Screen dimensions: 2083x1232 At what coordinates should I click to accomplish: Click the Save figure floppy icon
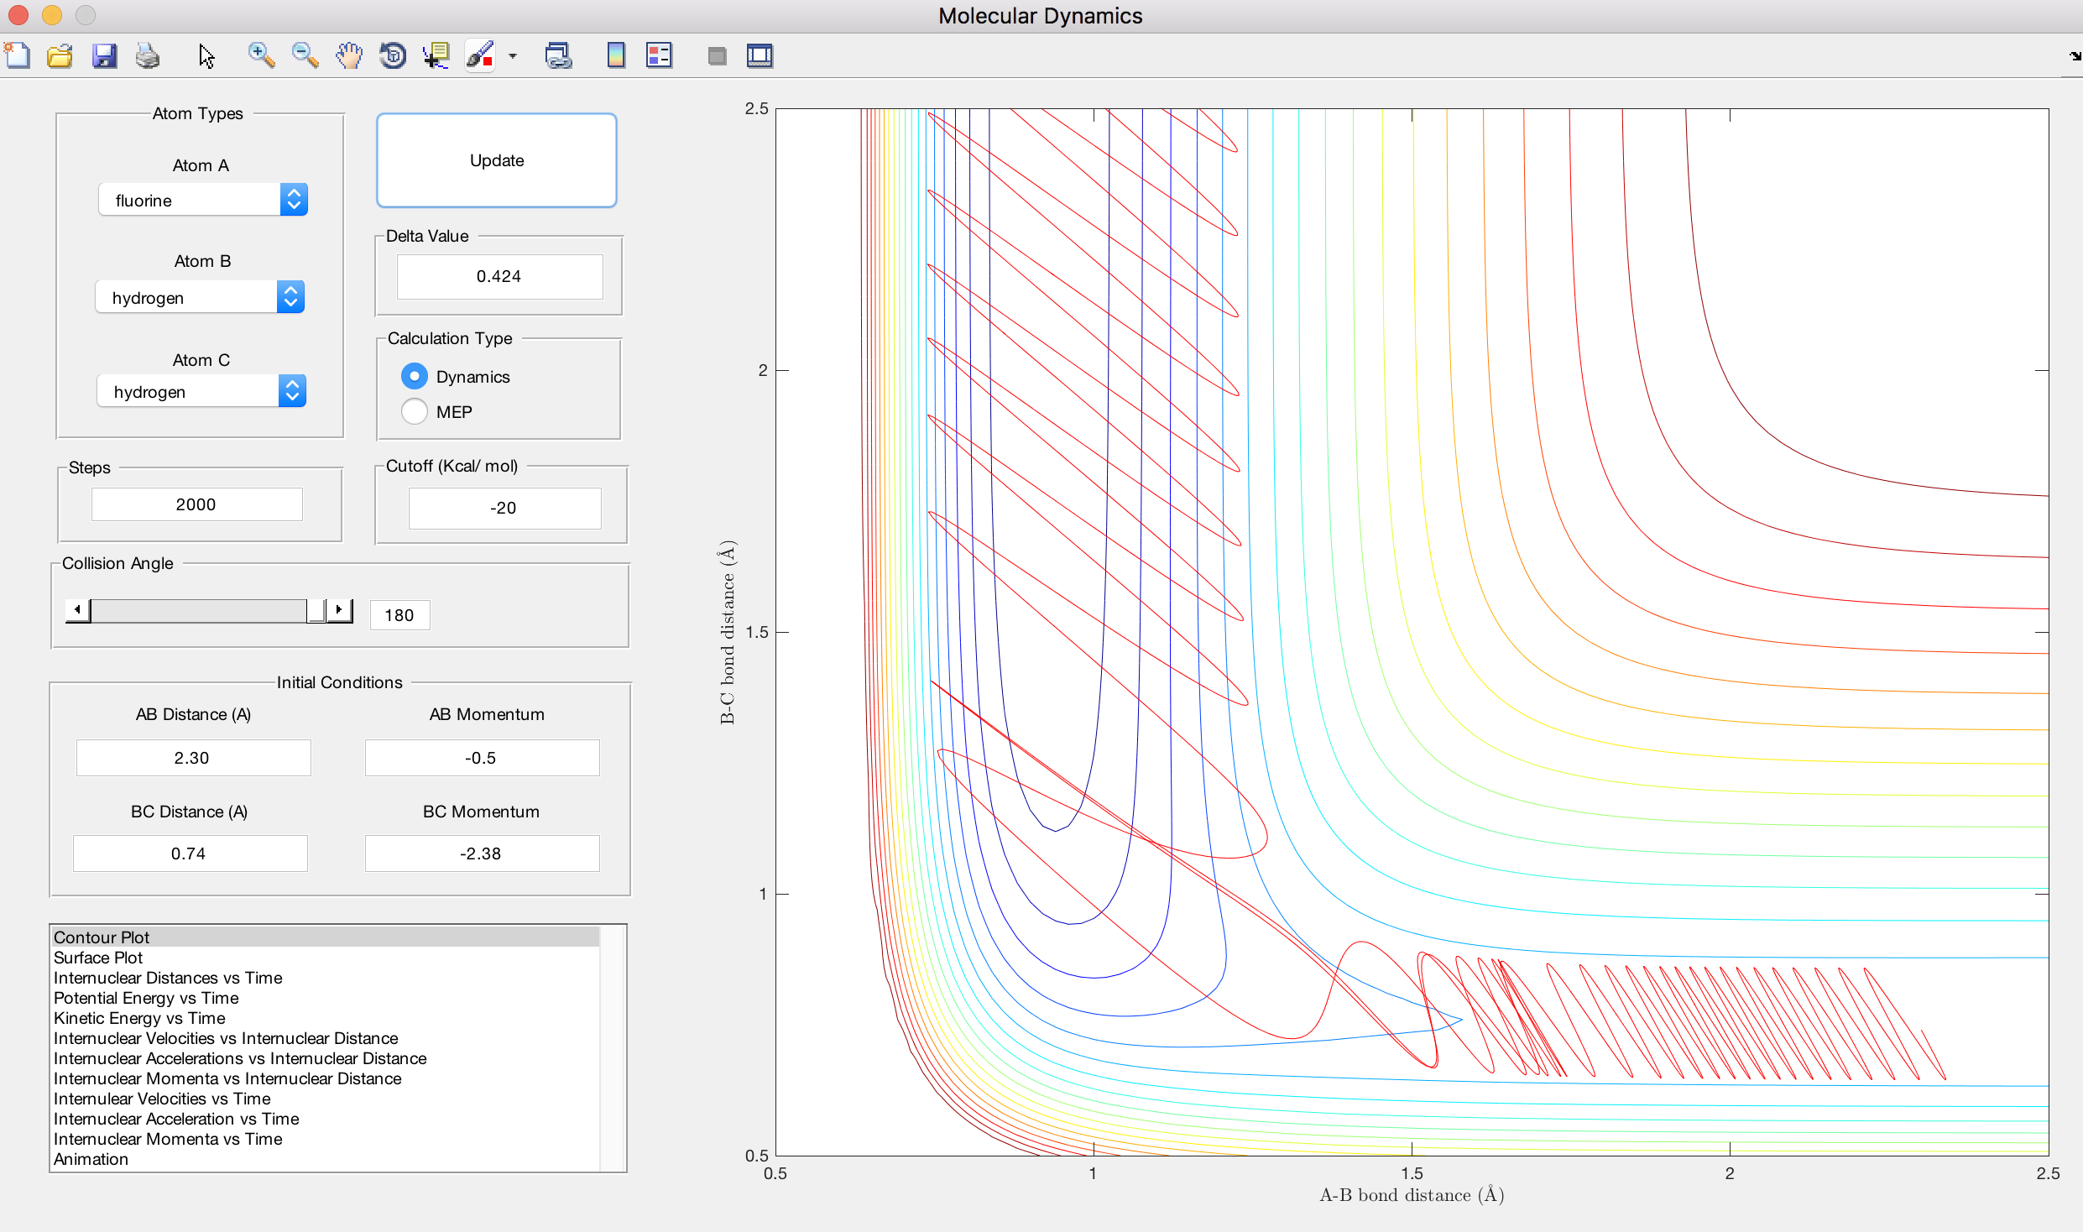pos(104,56)
